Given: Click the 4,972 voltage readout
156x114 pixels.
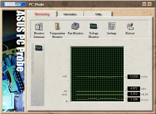Looking at the screenshot, I should pos(134,89).
